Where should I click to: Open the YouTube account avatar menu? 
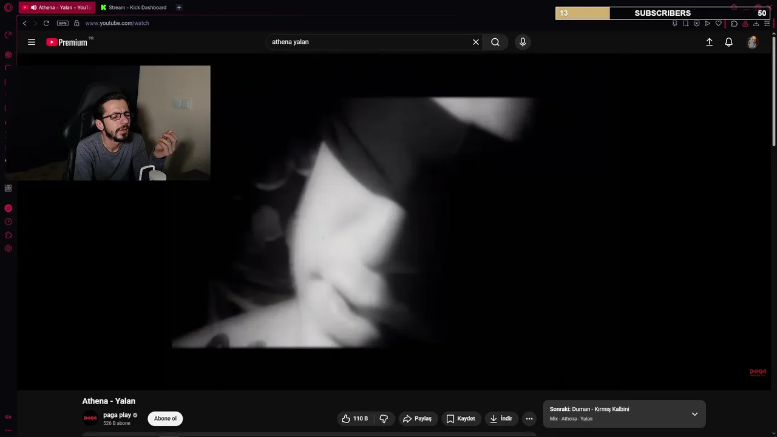(753, 42)
